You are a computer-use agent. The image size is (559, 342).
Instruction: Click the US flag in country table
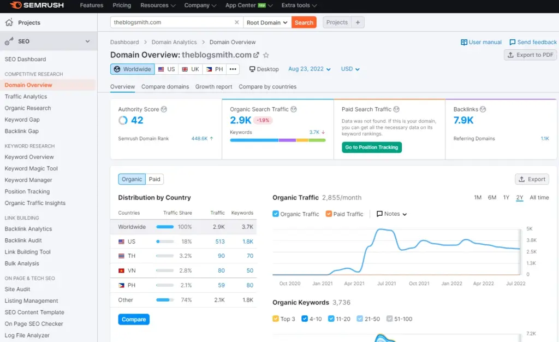click(121, 241)
